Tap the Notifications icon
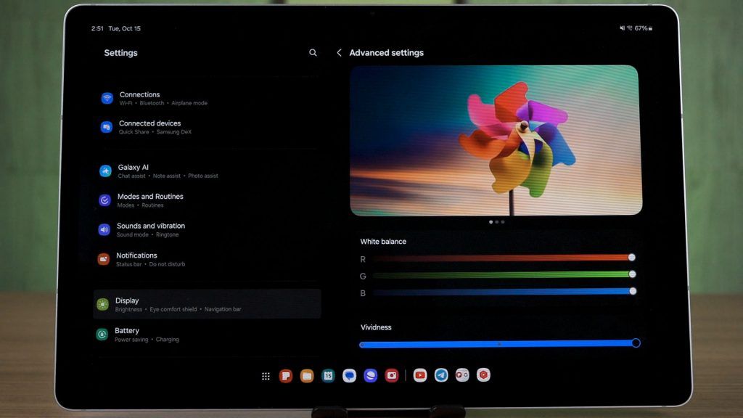The width and height of the screenshot is (743, 418). click(103, 259)
